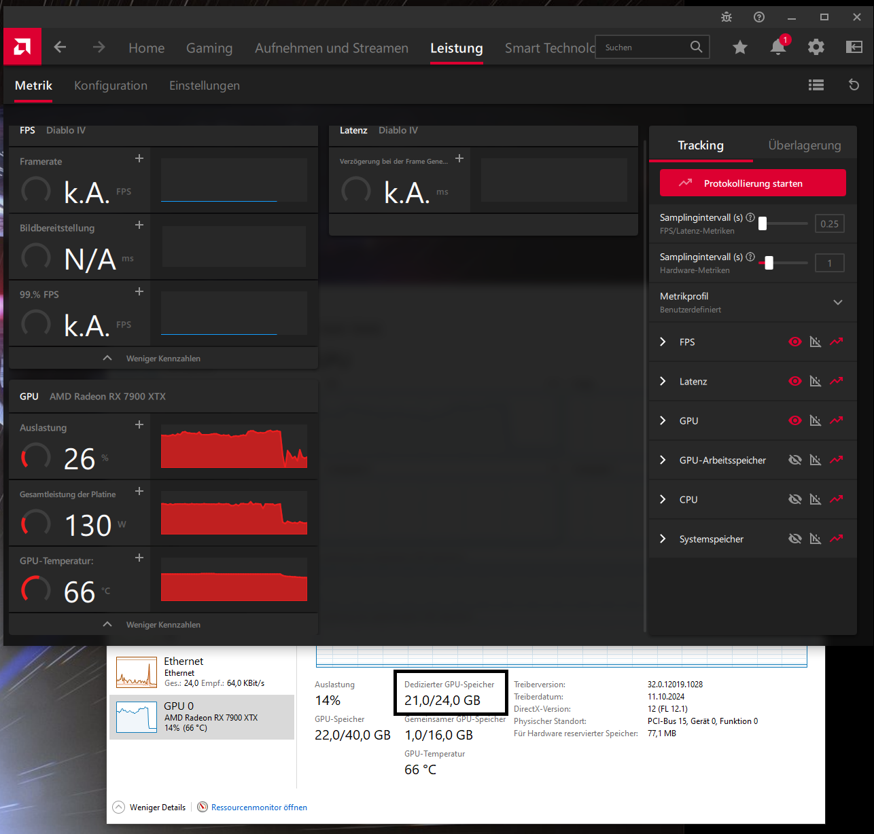Image resolution: width=874 pixels, height=834 pixels.
Task: Expand the GPU tracking section
Action: [x=663, y=420]
